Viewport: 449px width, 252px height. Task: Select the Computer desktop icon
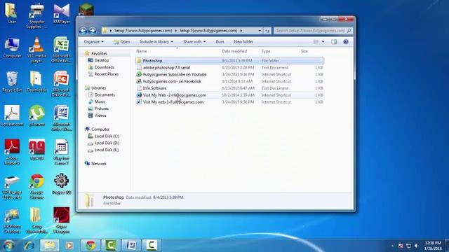[12, 48]
